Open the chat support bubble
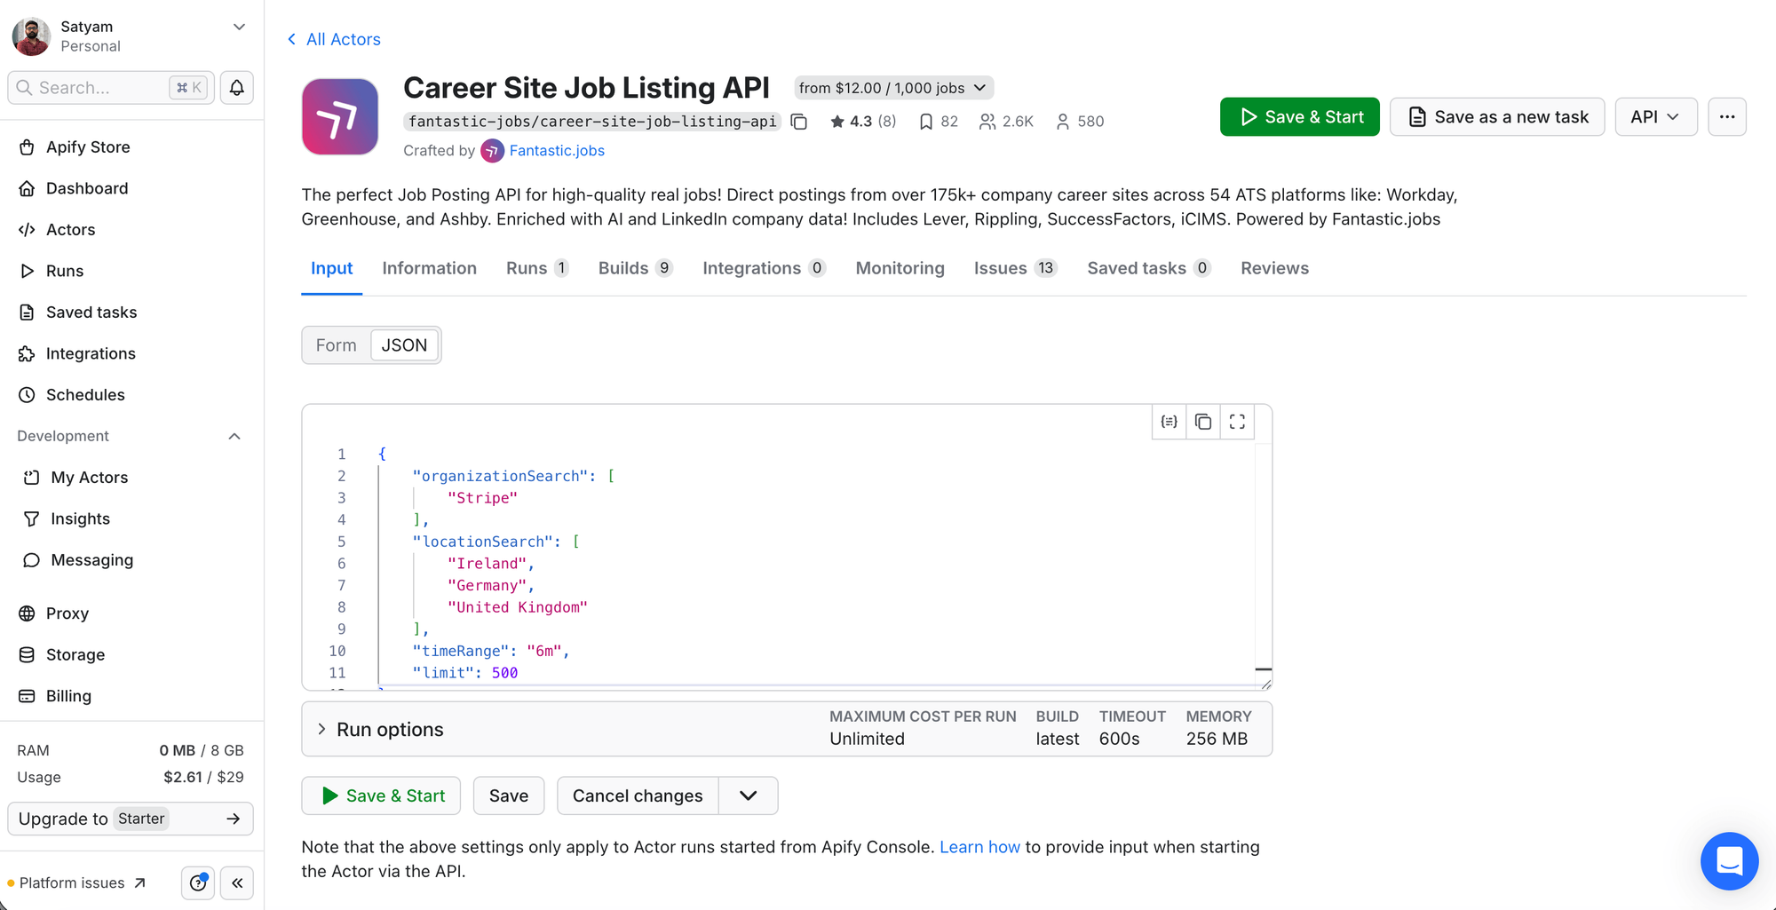 1729,860
